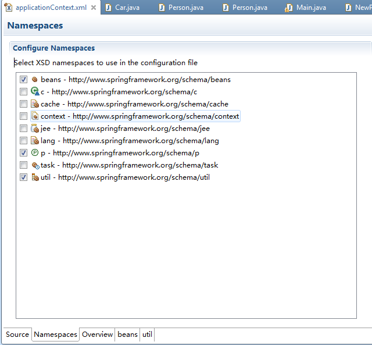Close the applicationContext.xml editor tab

94,8
